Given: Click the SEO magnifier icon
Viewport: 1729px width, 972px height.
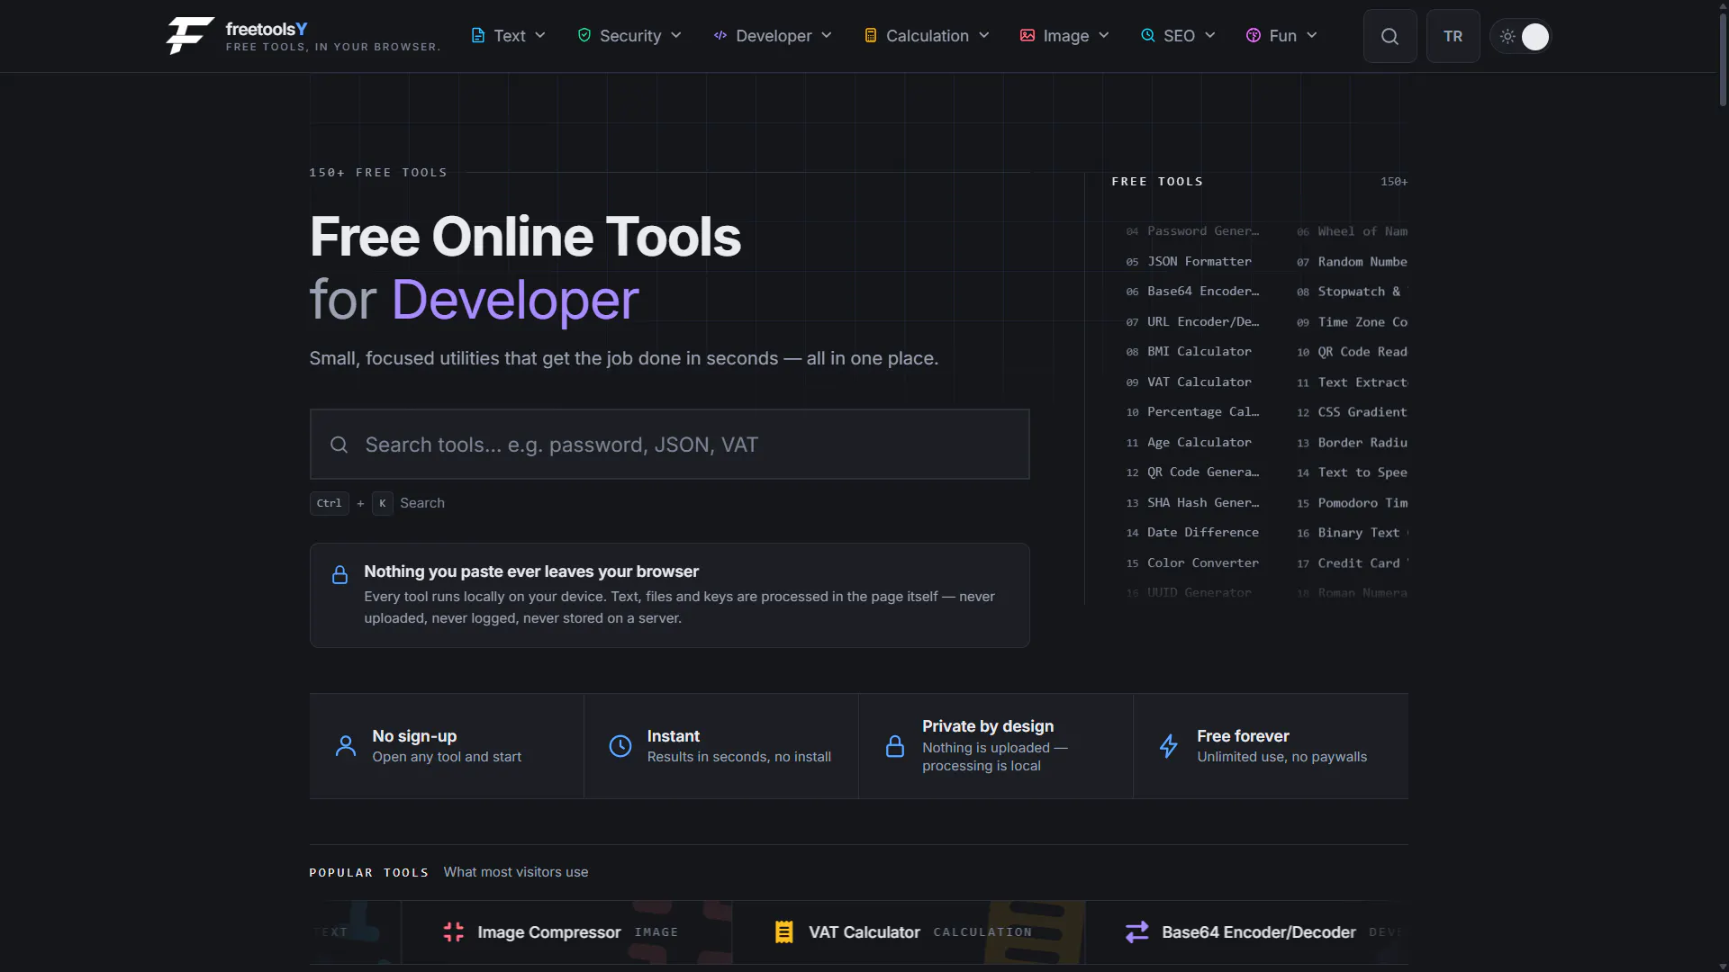Looking at the screenshot, I should [1148, 35].
